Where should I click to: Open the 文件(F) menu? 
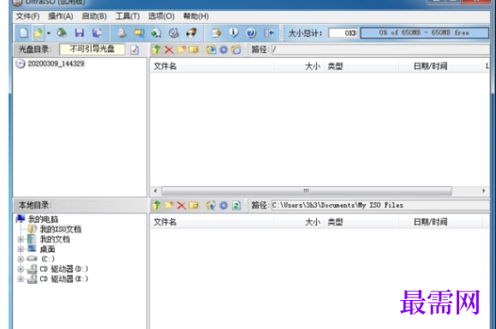27,16
